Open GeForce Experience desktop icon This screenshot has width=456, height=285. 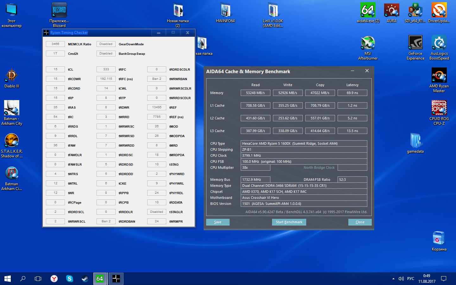(415, 47)
